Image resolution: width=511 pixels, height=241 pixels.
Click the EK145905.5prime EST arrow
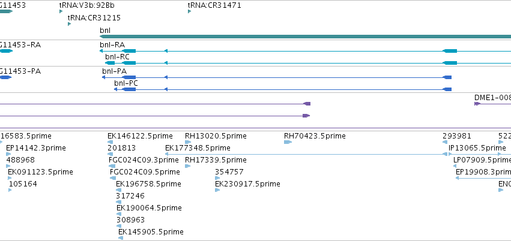121,238
